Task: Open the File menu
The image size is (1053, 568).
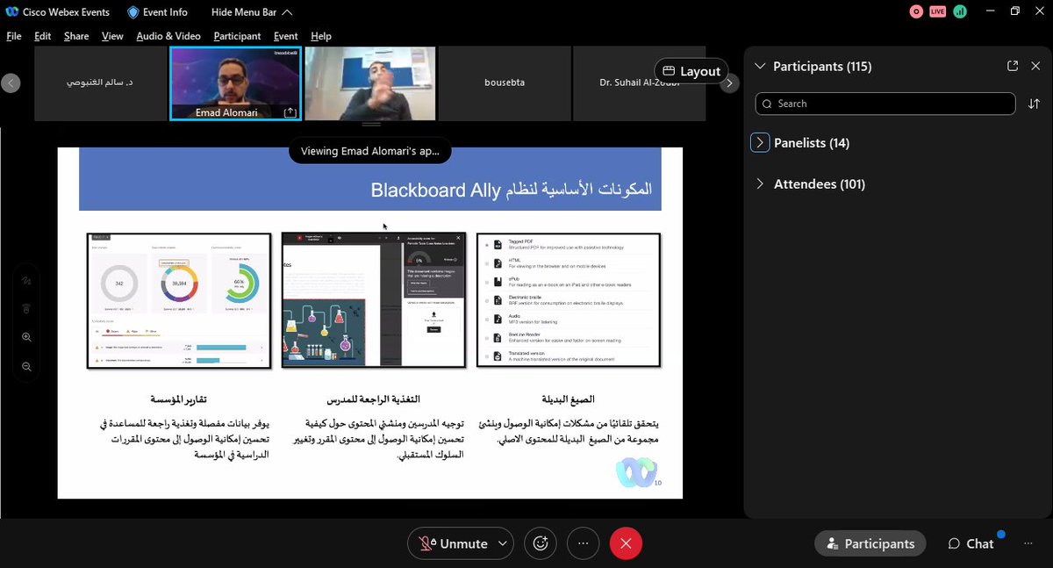Action: pyautogui.click(x=14, y=36)
